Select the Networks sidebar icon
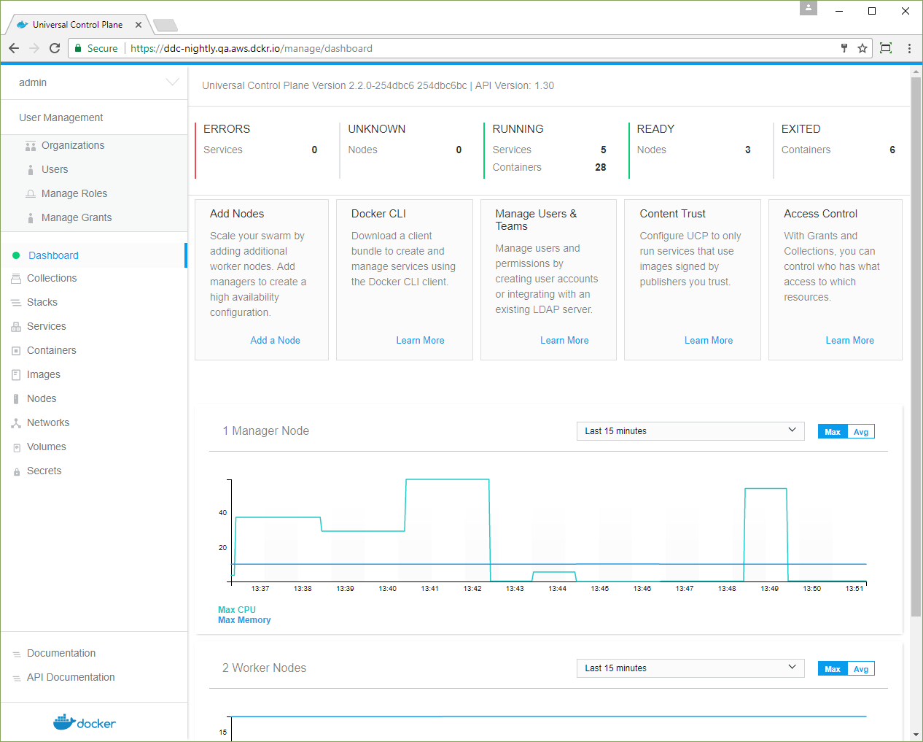The width and height of the screenshot is (923, 742). click(15, 422)
